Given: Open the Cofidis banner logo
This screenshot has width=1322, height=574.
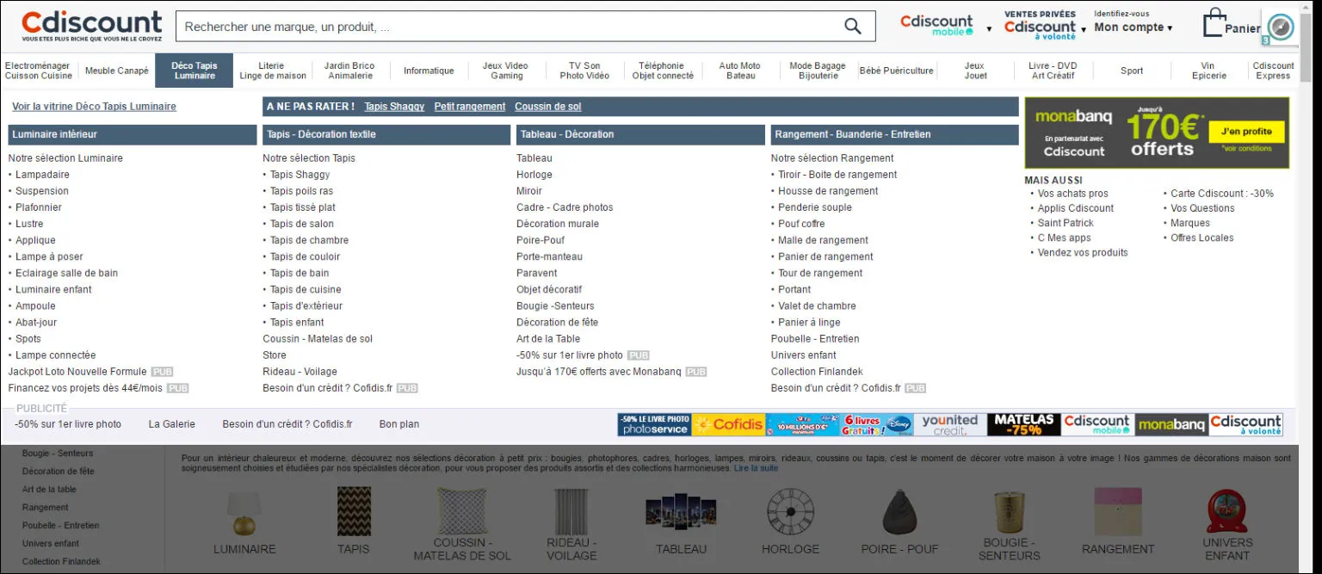Looking at the screenshot, I should coord(728,424).
